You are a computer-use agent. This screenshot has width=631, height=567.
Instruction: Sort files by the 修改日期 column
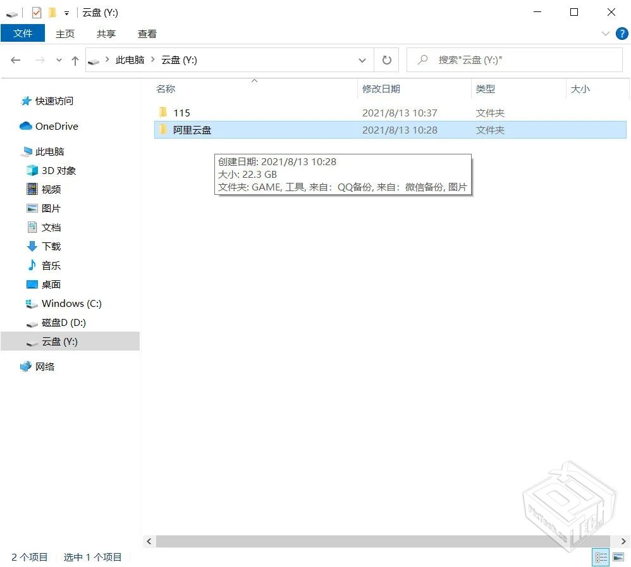(x=381, y=89)
